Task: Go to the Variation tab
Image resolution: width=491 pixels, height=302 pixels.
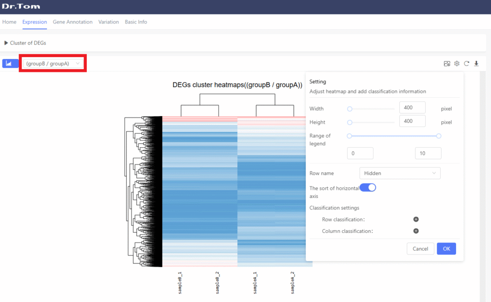Action: click(x=108, y=22)
